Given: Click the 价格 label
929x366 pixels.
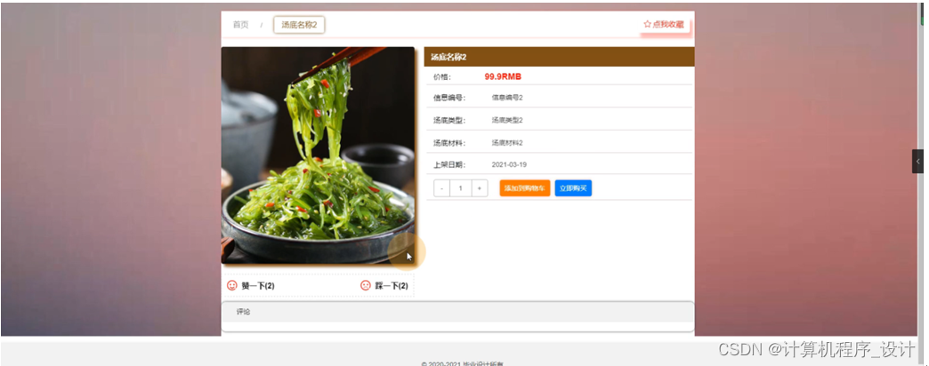Looking at the screenshot, I should click(442, 77).
